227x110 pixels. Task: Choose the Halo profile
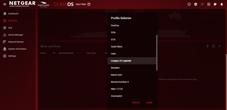click(x=132, y=54)
